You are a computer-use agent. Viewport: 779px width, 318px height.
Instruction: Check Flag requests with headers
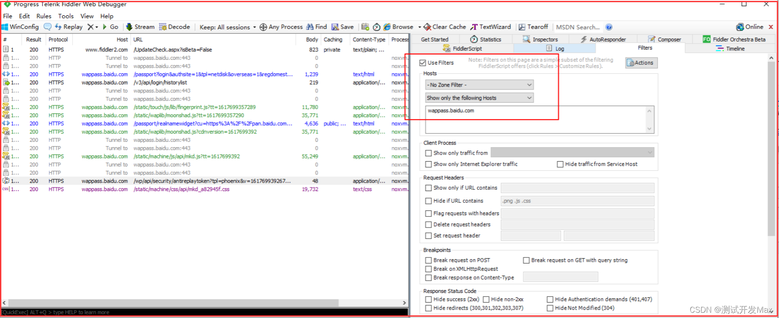point(428,213)
